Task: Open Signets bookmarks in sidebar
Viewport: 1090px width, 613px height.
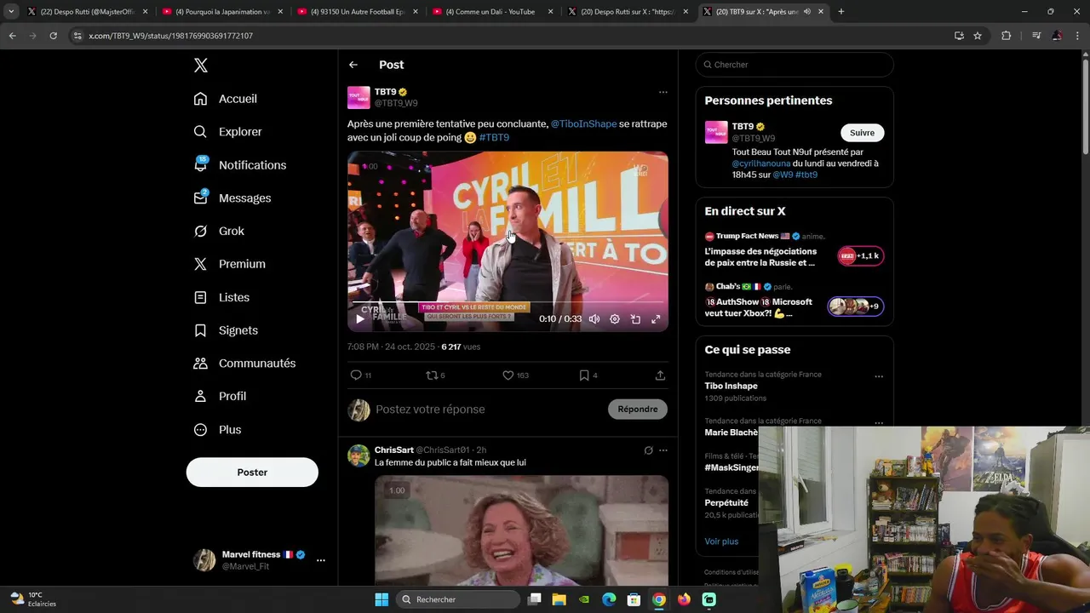Action: (x=226, y=330)
